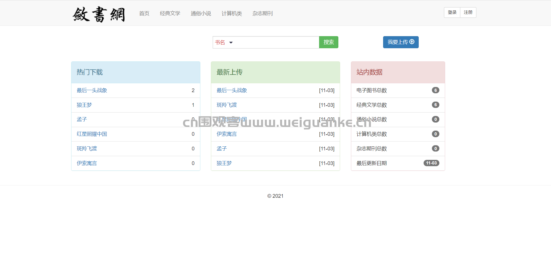Click the [11-03] date beside 狼王梦
Image resolution: width=551 pixels, height=254 pixels.
click(x=327, y=163)
